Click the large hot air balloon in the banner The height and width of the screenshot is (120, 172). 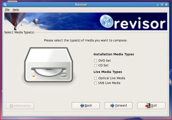click(15, 21)
